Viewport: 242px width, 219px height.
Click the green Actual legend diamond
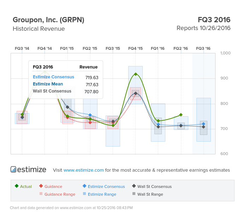[17, 186]
